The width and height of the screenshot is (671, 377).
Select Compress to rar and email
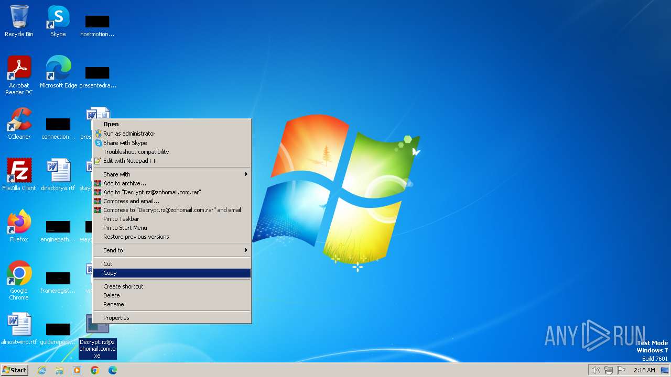point(172,210)
